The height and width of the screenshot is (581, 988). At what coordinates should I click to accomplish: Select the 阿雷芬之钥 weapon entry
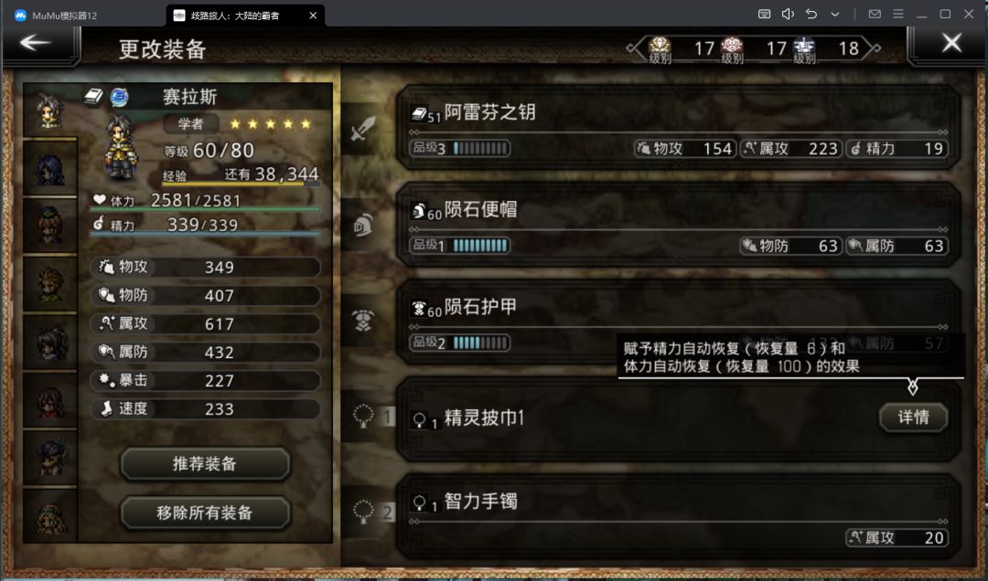(x=677, y=129)
